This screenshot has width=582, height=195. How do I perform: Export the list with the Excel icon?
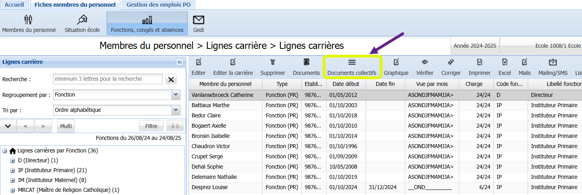tap(504, 62)
